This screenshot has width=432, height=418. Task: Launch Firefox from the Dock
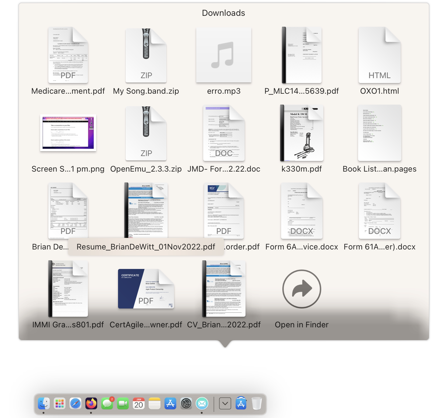91,404
